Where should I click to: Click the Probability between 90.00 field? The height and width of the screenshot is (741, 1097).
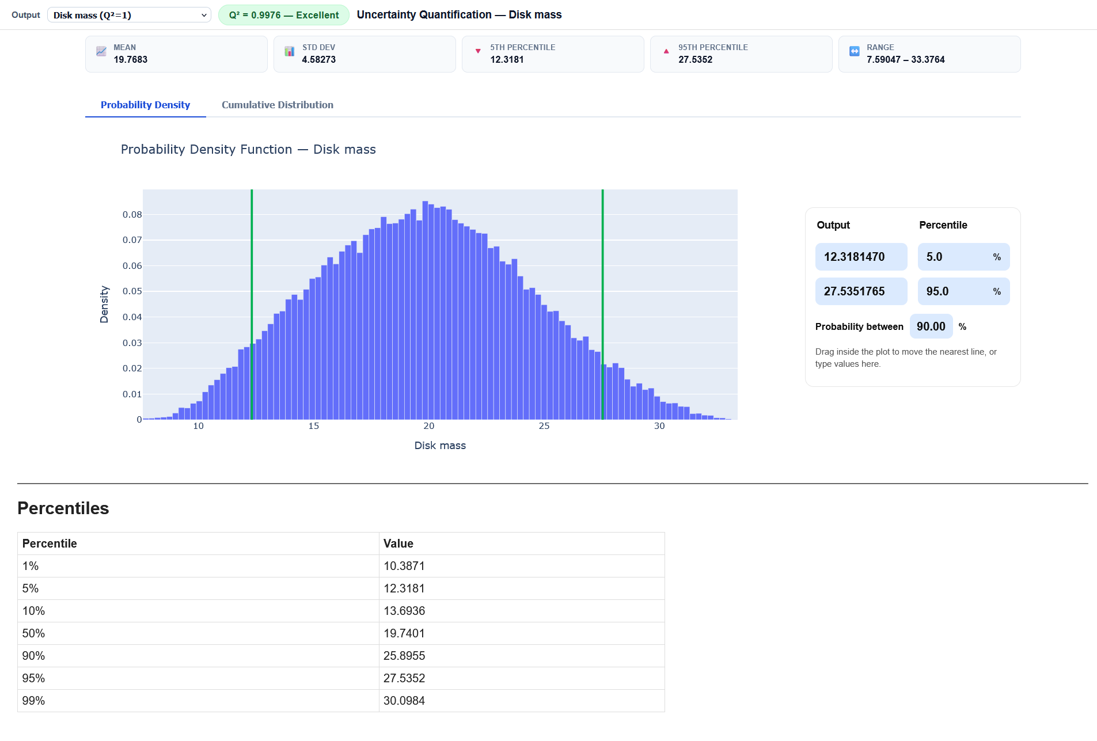click(x=931, y=326)
